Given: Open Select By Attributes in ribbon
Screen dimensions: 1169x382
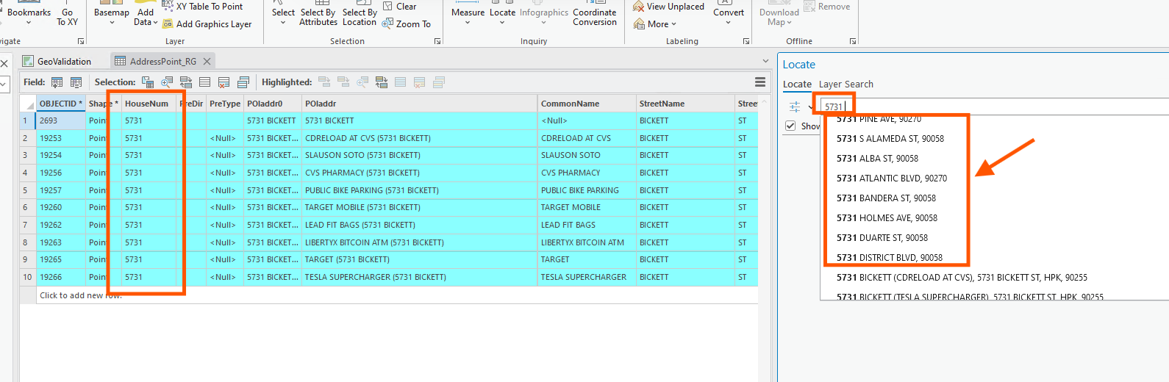Looking at the screenshot, I should click(318, 15).
